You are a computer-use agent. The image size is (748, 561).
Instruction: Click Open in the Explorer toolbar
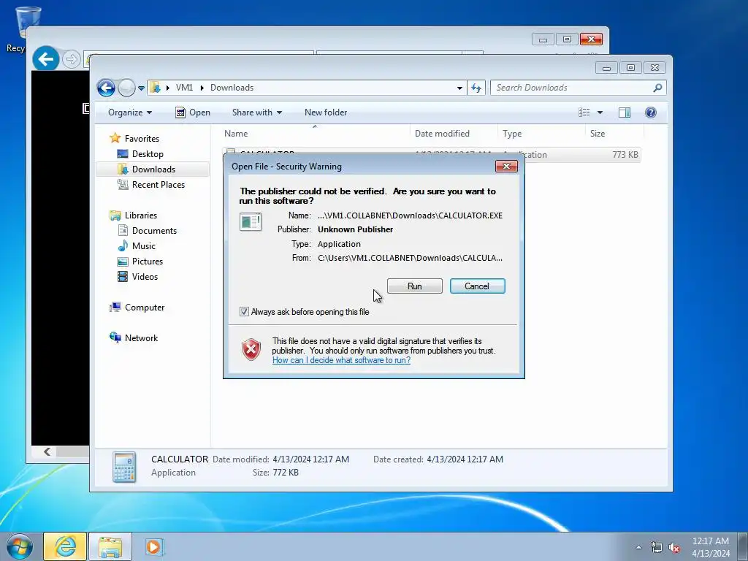tap(193, 112)
